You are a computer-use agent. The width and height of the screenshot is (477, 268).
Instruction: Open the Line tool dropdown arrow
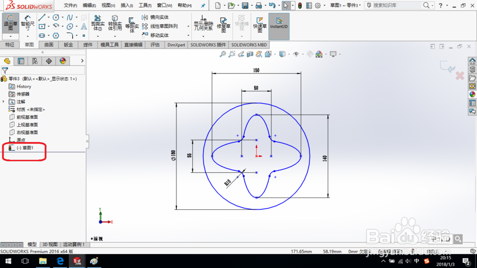pos(48,17)
